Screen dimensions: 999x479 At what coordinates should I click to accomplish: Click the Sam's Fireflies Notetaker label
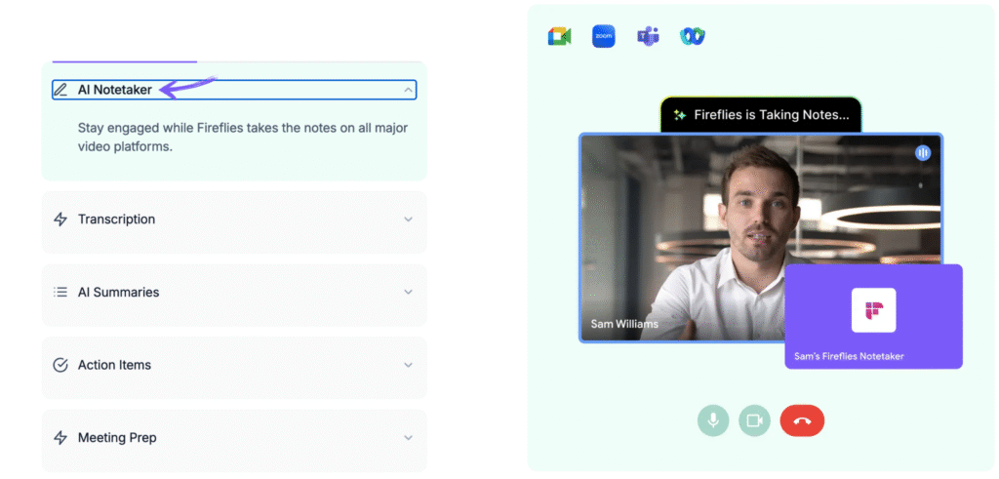(x=851, y=356)
